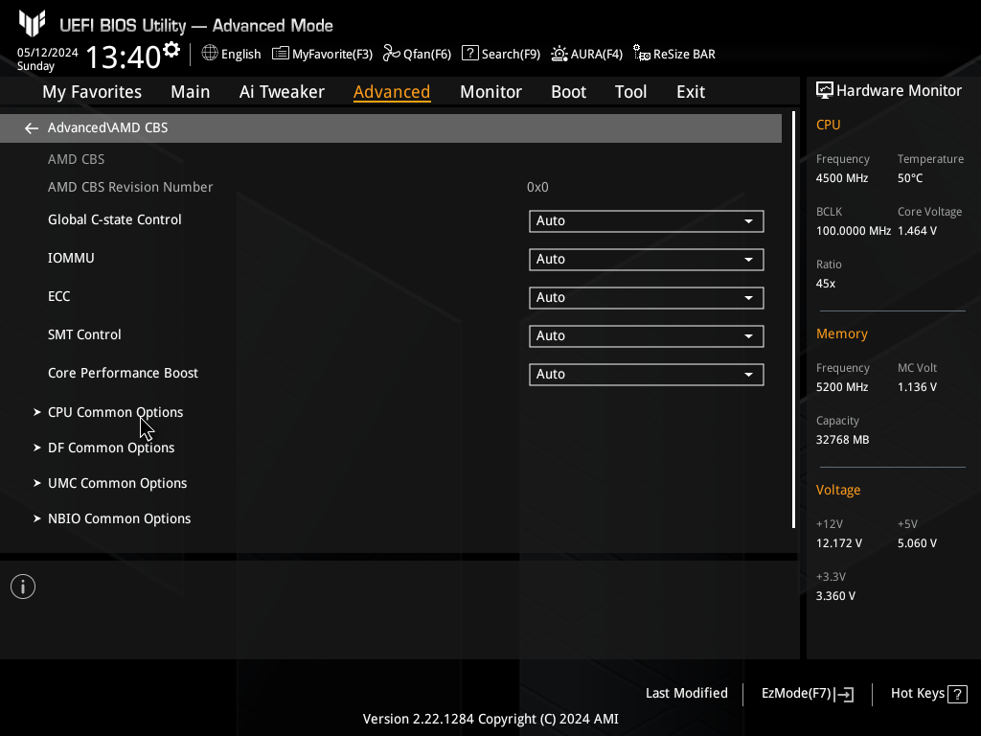
Task: Click the Last Modified button
Action: pos(686,694)
